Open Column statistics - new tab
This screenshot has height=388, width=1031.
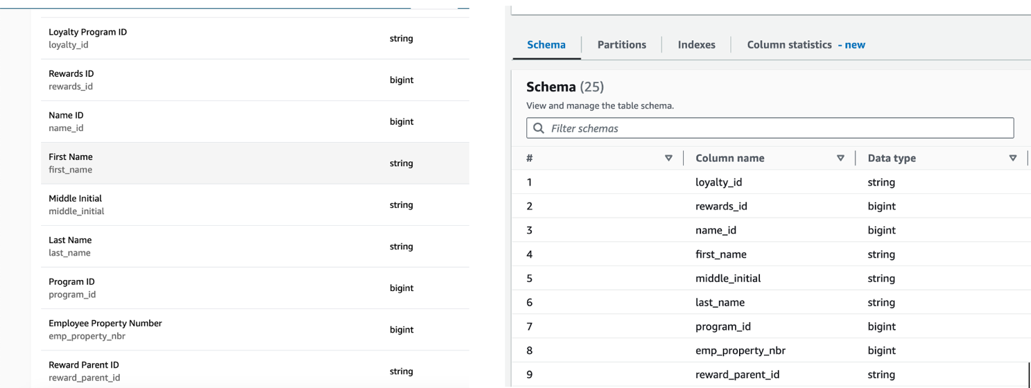point(806,45)
